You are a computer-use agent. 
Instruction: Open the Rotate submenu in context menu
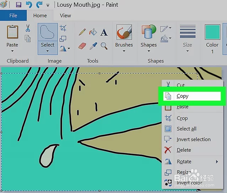pyautogui.click(x=192, y=161)
